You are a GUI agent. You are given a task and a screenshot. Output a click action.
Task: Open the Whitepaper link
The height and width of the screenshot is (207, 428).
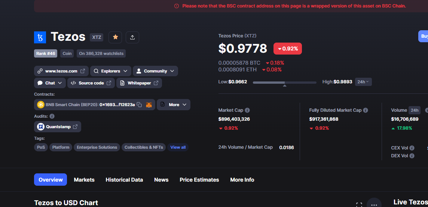(139, 83)
